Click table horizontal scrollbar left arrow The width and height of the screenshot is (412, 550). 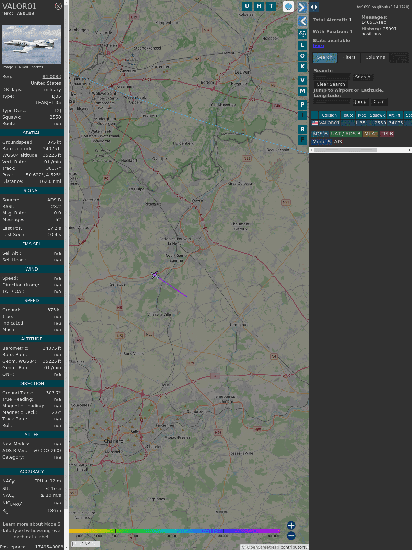click(311, 150)
